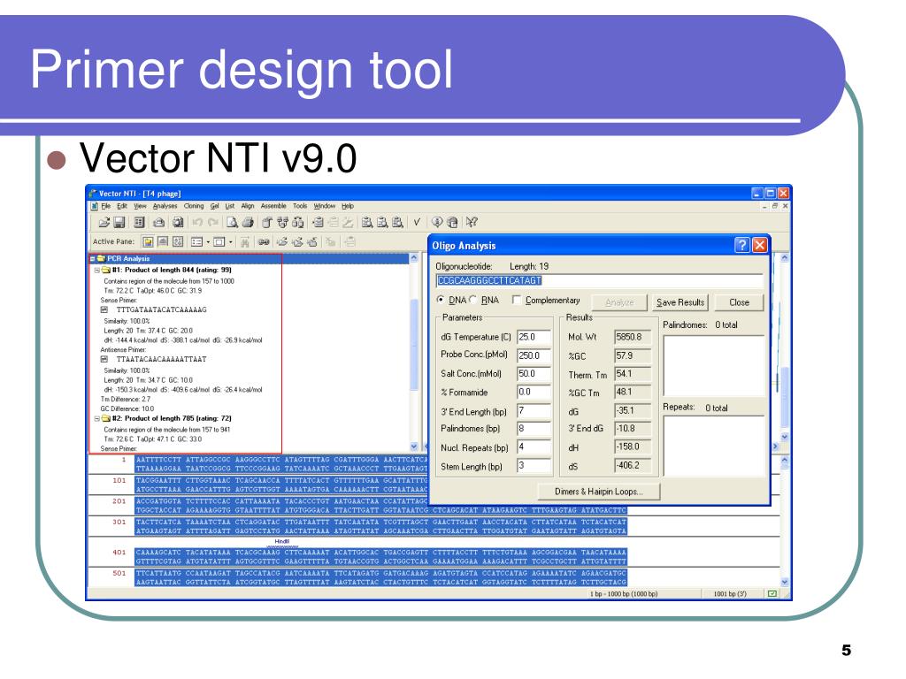Click the folder icon of PCR product #2
The width and height of the screenshot is (906, 679).
pyautogui.click(x=106, y=418)
